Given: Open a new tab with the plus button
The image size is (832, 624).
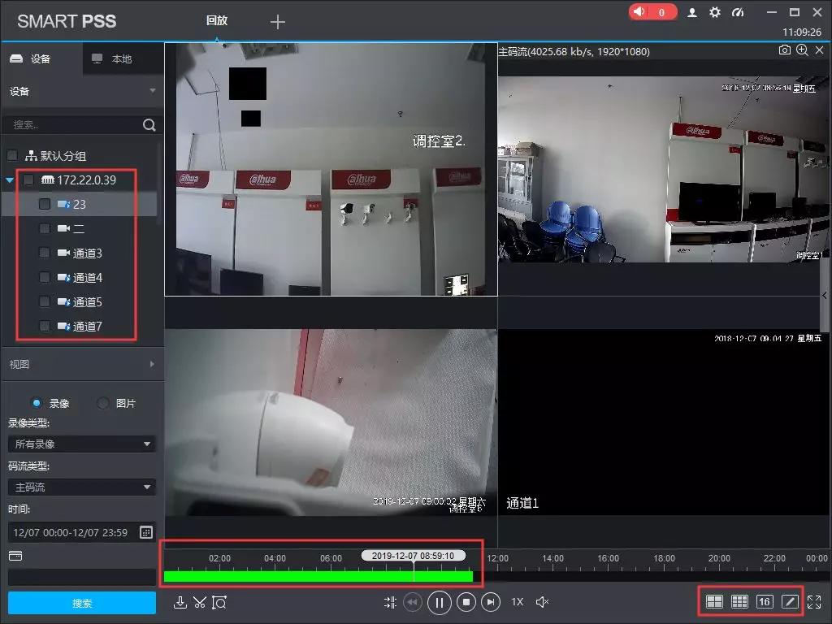Looking at the screenshot, I should pos(277,21).
